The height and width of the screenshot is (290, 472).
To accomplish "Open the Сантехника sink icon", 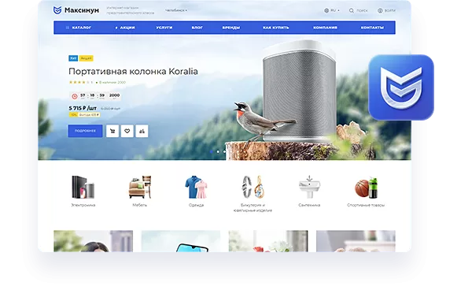I will [309, 187].
